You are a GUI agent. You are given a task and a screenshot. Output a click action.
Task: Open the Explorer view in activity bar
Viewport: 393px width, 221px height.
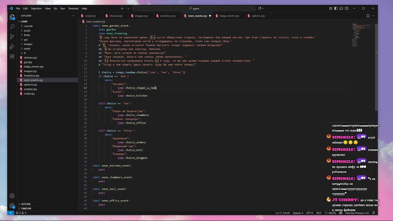12,17
